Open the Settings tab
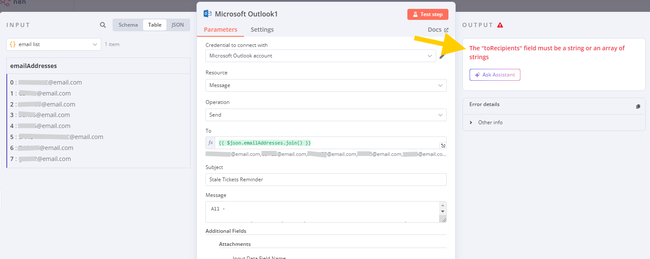Viewport: 650px width, 259px height. (262, 30)
